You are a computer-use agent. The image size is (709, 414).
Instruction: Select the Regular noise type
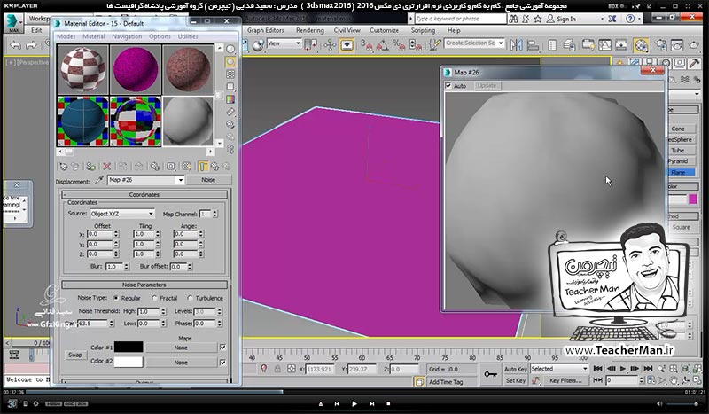[x=116, y=298]
